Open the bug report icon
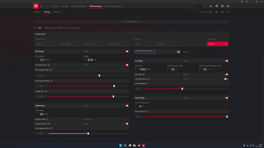 (242, 2)
